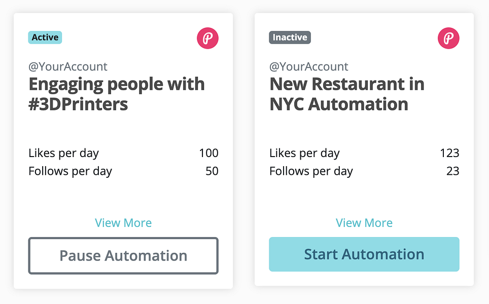Click the 50 follows per day value
Screen dimensions: 489x304
click(212, 171)
